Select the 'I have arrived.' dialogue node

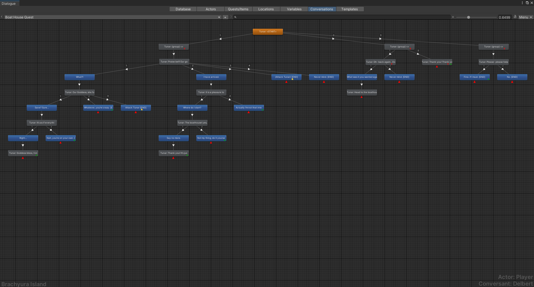(x=211, y=77)
